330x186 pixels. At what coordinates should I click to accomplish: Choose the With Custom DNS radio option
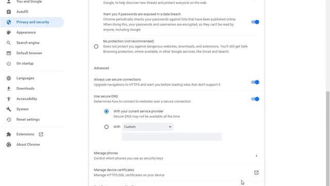tap(107, 127)
